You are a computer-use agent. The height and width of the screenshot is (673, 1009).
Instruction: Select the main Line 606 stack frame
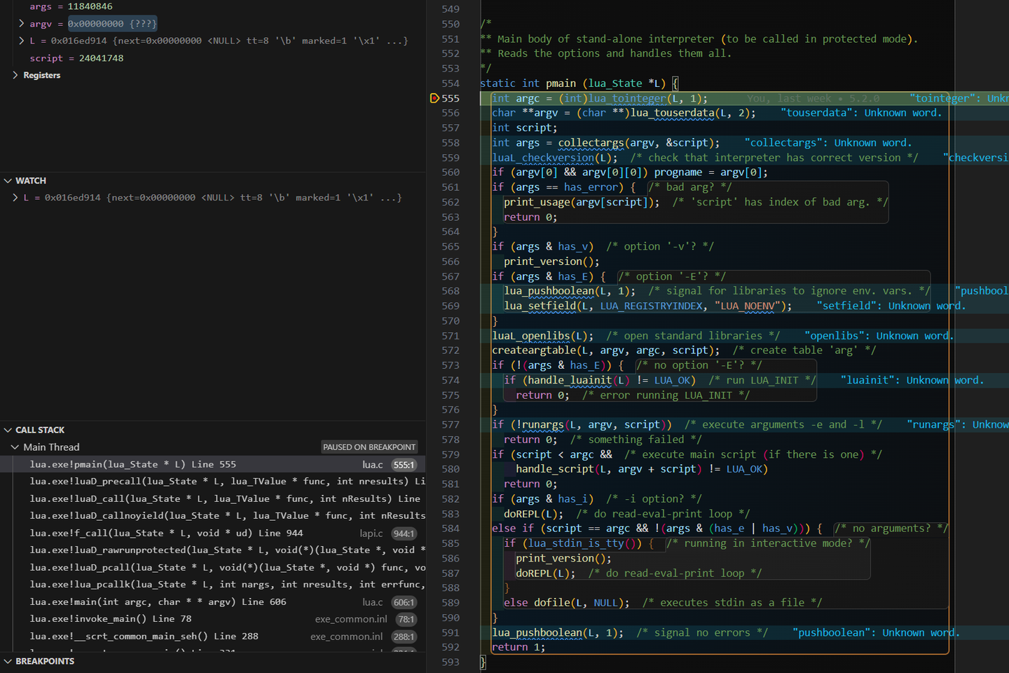pos(213,602)
